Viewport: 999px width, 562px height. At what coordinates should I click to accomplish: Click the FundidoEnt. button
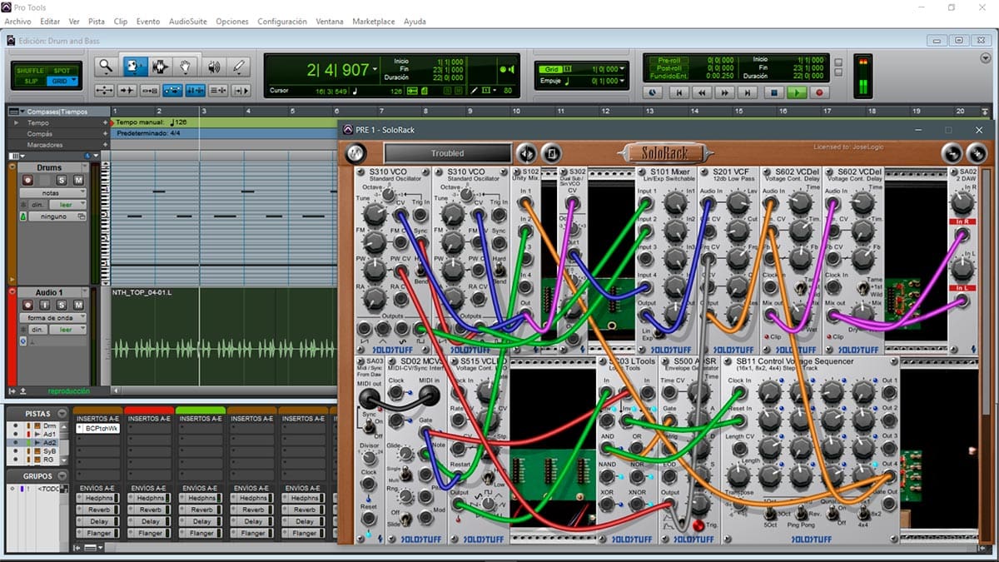tap(668, 76)
